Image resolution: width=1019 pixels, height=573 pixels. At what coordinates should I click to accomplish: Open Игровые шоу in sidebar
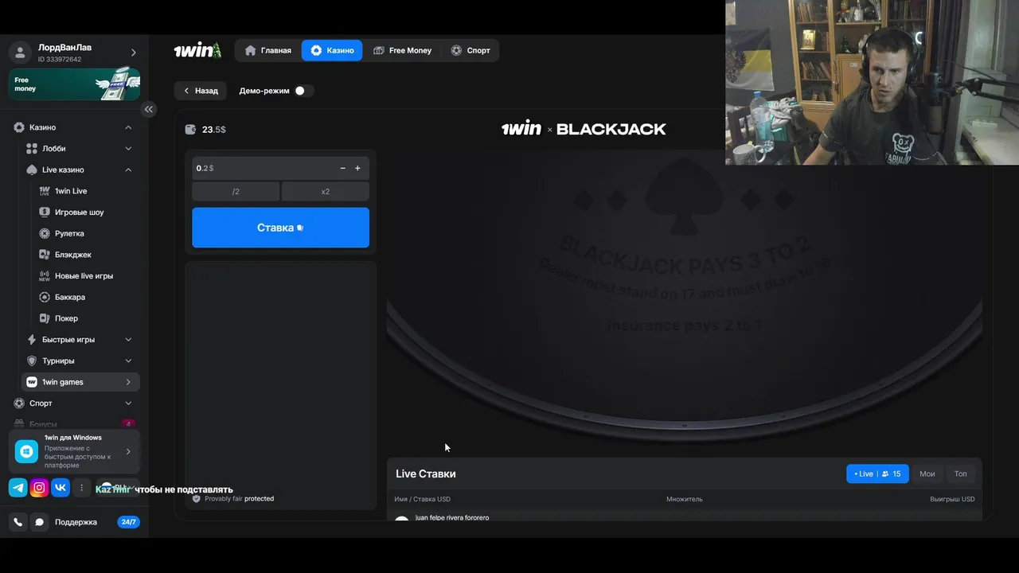79,212
